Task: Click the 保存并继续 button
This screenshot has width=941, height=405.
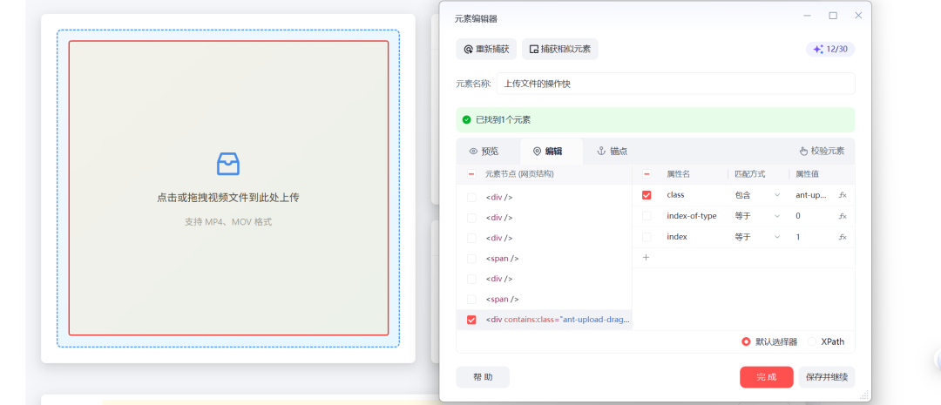Action: click(826, 377)
